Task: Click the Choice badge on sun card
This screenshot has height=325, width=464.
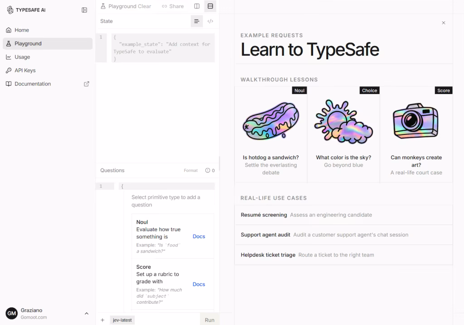Action: coord(370,91)
